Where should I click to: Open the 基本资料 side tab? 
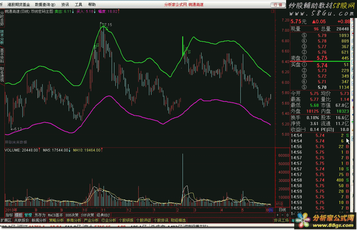(2, 56)
